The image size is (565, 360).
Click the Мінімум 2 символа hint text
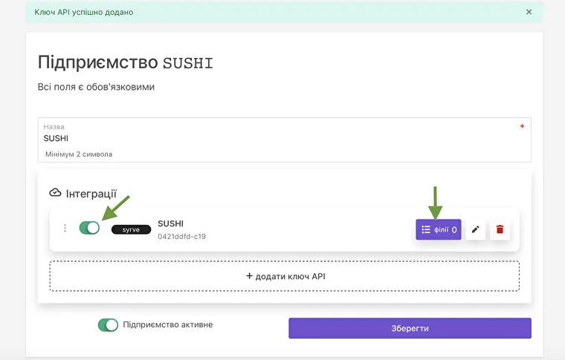click(x=78, y=154)
